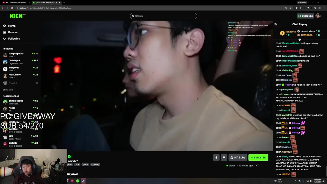The width and height of the screenshot is (327, 184).
Task: Open solapsapdota channel in Following
Action: tap(20, 55)
